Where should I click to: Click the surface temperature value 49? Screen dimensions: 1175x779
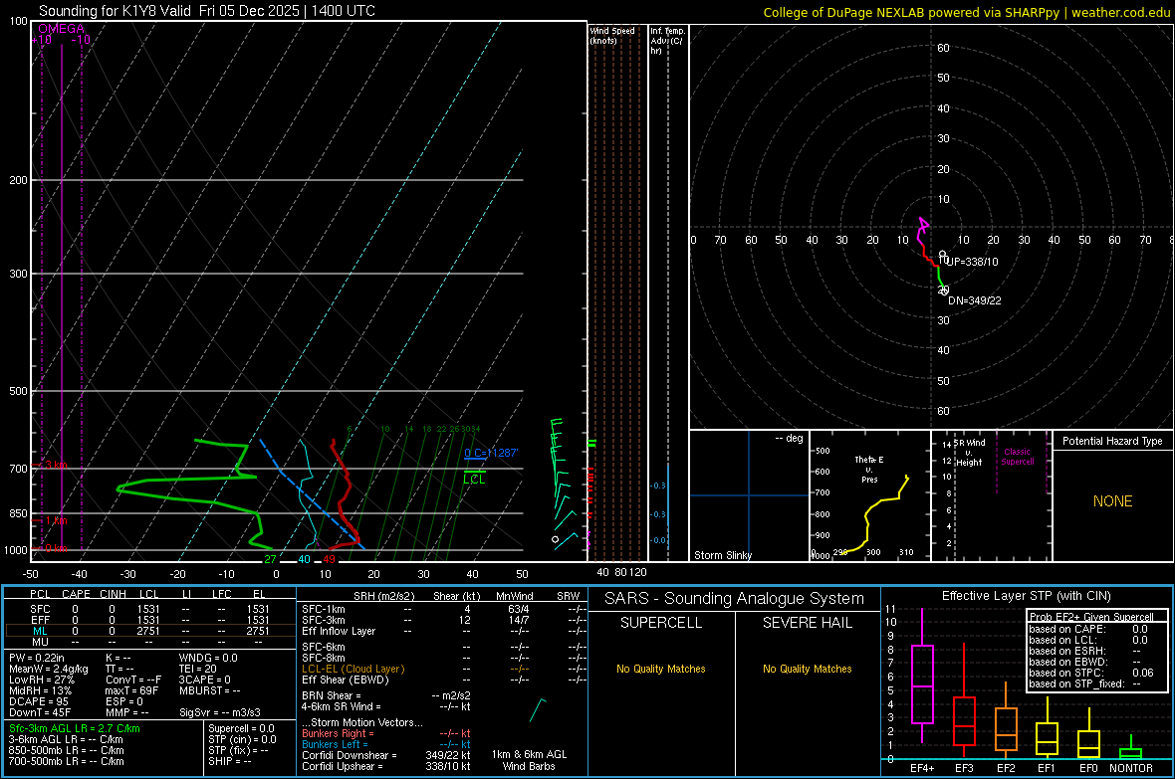coord(329,559)
